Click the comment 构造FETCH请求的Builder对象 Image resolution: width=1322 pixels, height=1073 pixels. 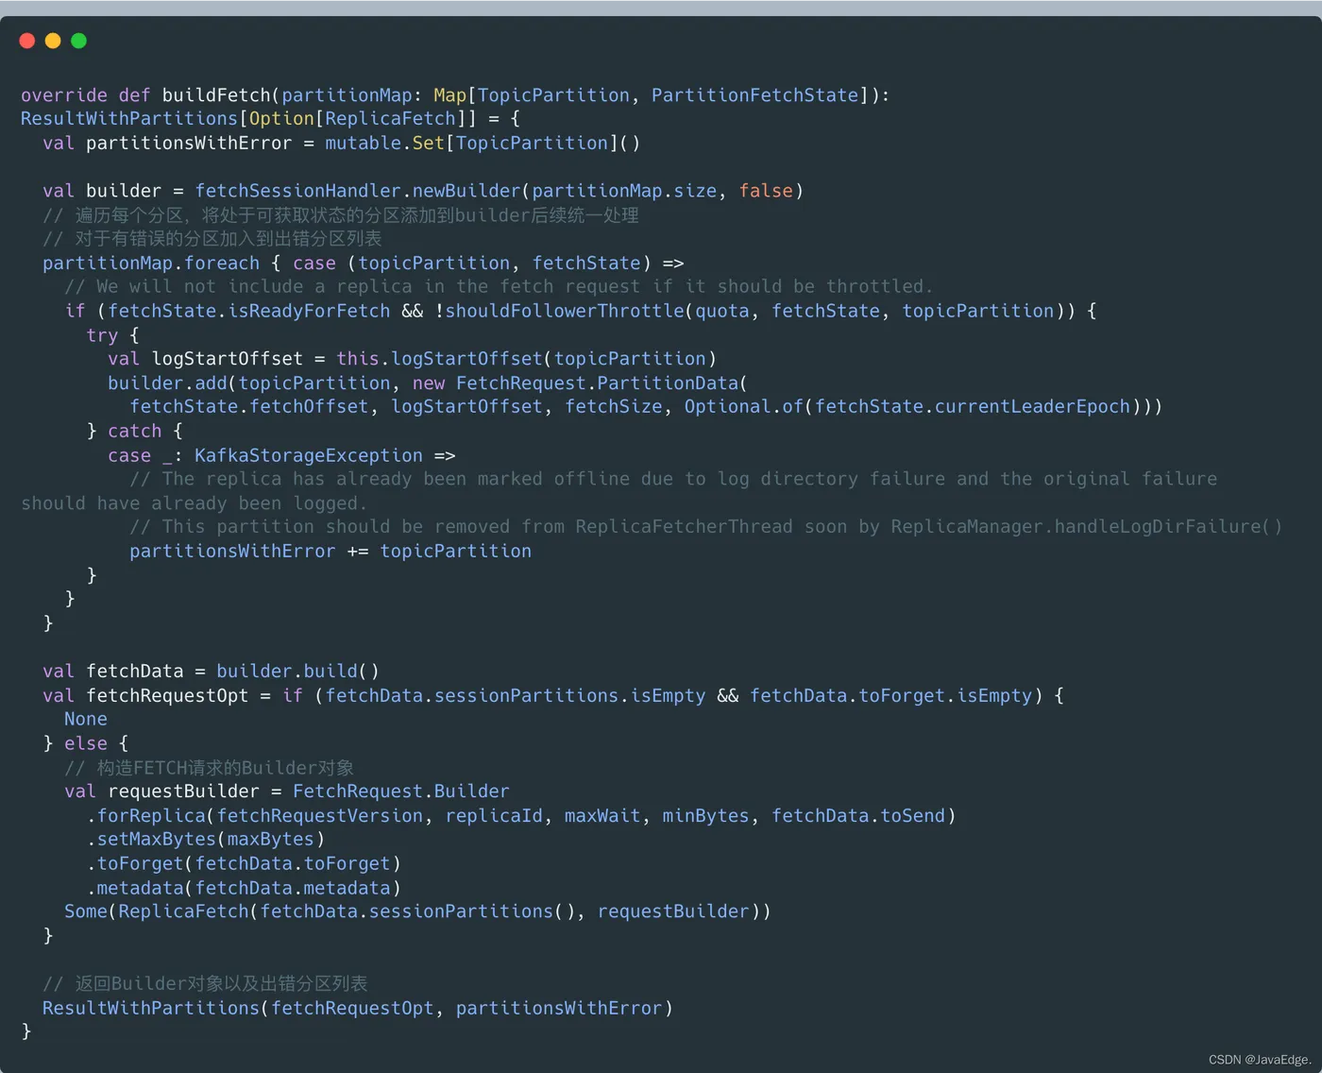210,768
